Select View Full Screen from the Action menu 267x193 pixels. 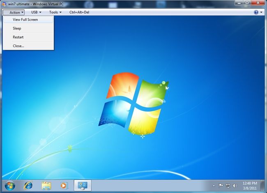(28, 20)
